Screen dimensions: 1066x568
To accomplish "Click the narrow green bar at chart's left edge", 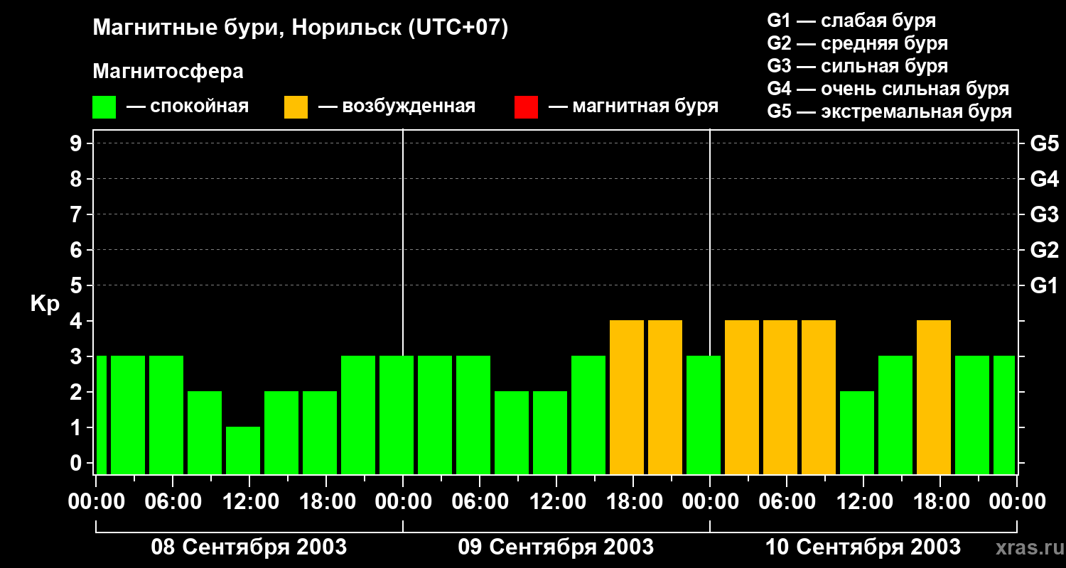I will point(101,415).
